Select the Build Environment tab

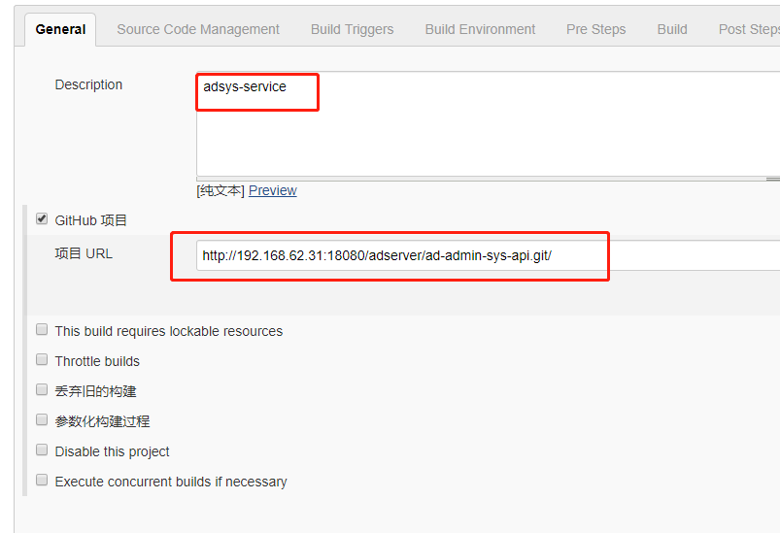coord(480,30)
